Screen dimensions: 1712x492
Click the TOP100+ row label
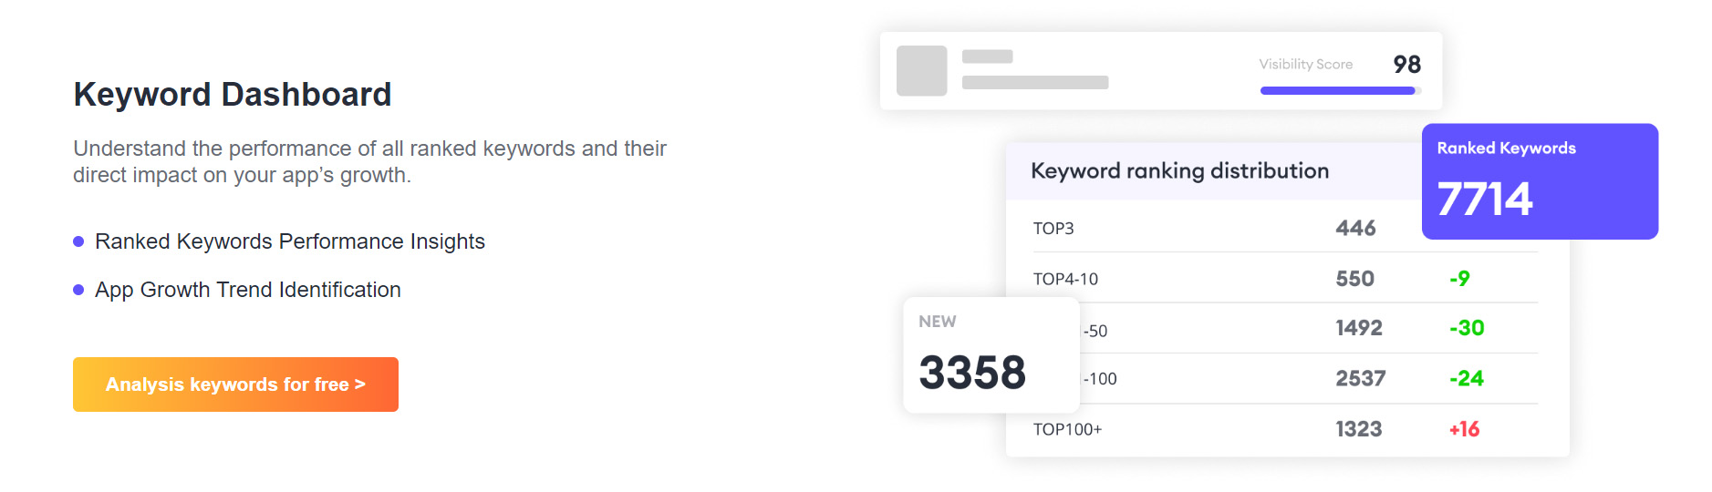click(1067, 429)
